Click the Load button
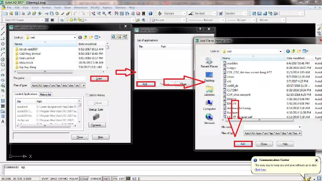The height and width of the screenshot is (181, 322). (x=99, y=78)
